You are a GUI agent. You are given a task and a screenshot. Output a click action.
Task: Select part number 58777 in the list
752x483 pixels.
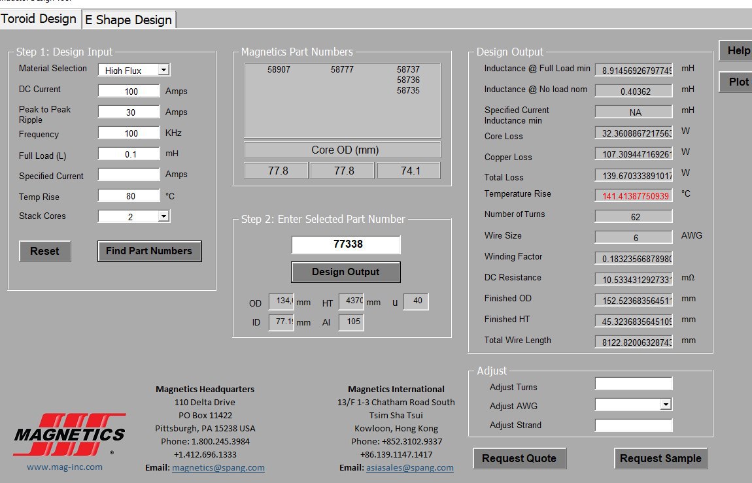click(x=342, y=69)
